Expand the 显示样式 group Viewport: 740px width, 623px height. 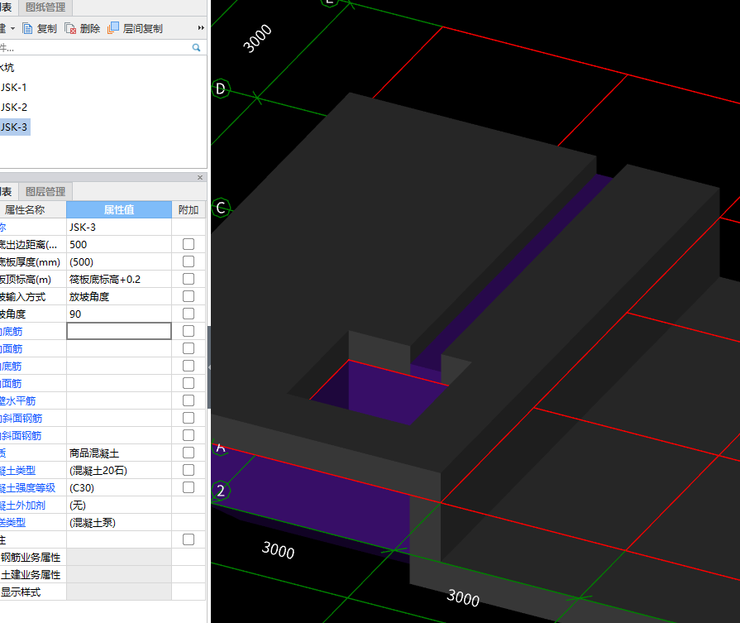21,592
